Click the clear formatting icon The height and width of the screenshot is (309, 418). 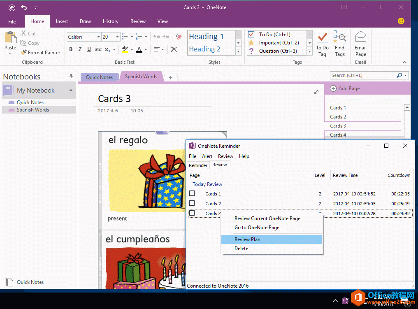[174, 49]
